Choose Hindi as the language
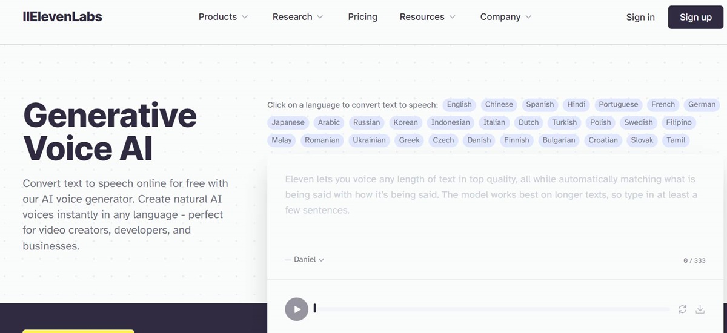 point(576,105)
